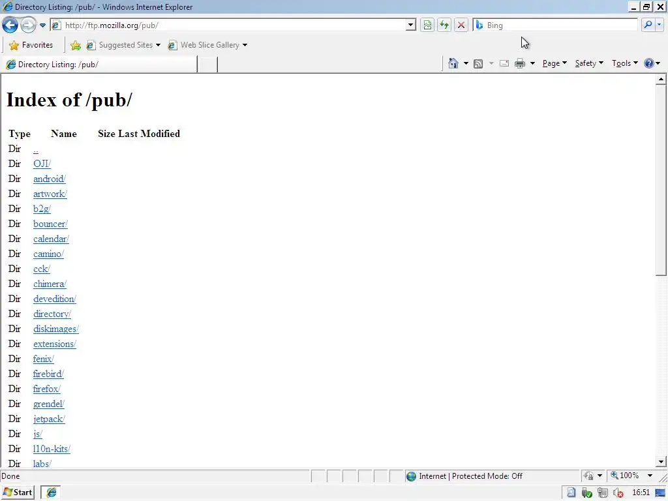668x501 pixels.
Task: Open the zoom level 100% control
Action: (625, 476)
